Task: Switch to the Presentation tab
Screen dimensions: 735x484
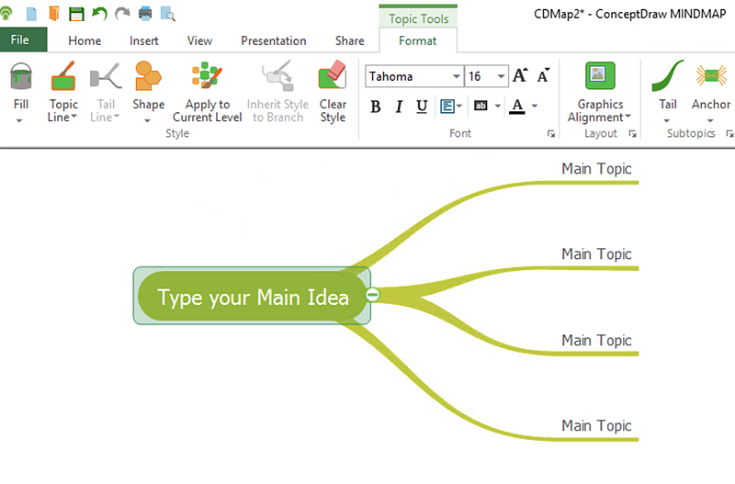Action: 274,40
